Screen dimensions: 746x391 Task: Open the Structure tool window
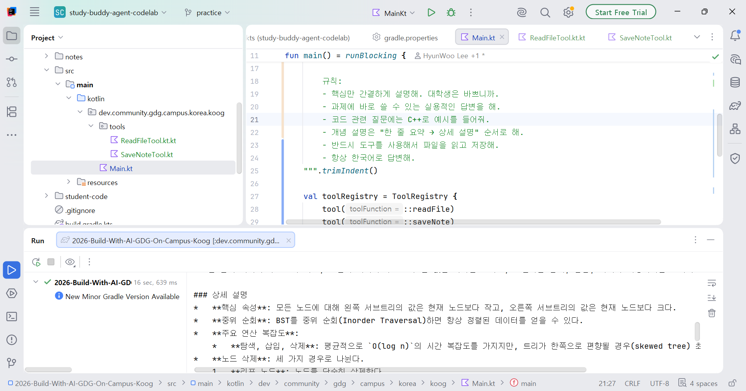pyautogui.click(x=12, y=112)
